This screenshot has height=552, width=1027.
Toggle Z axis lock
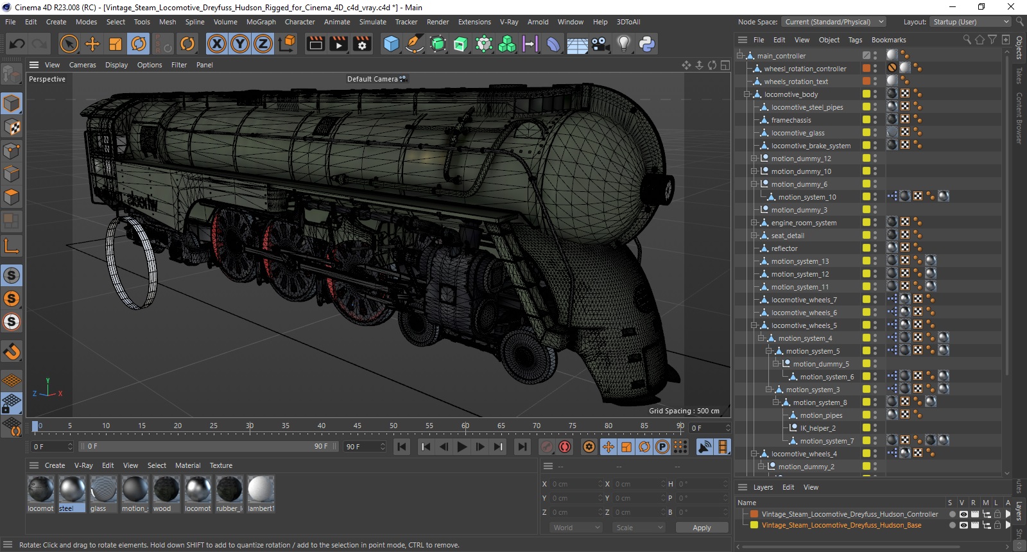tap(263, 44)
